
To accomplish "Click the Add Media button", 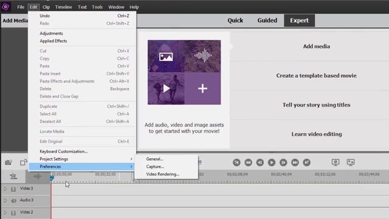I will (15, 21).
